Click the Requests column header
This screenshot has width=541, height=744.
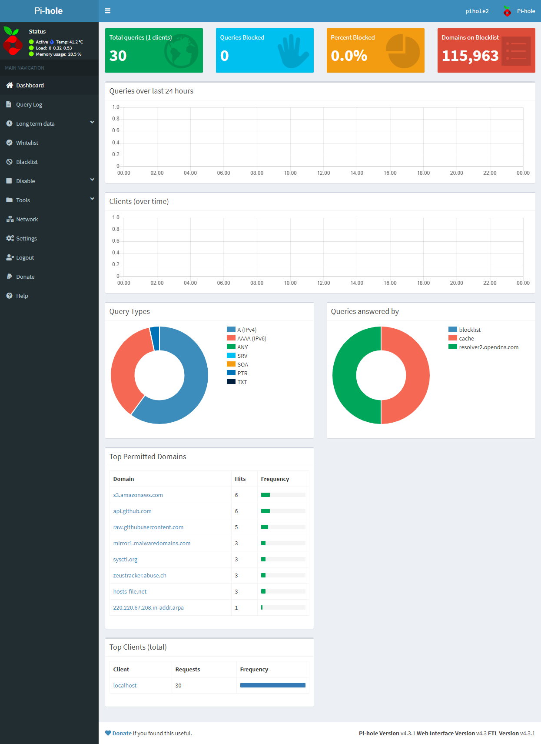click(x=188, y=669)
